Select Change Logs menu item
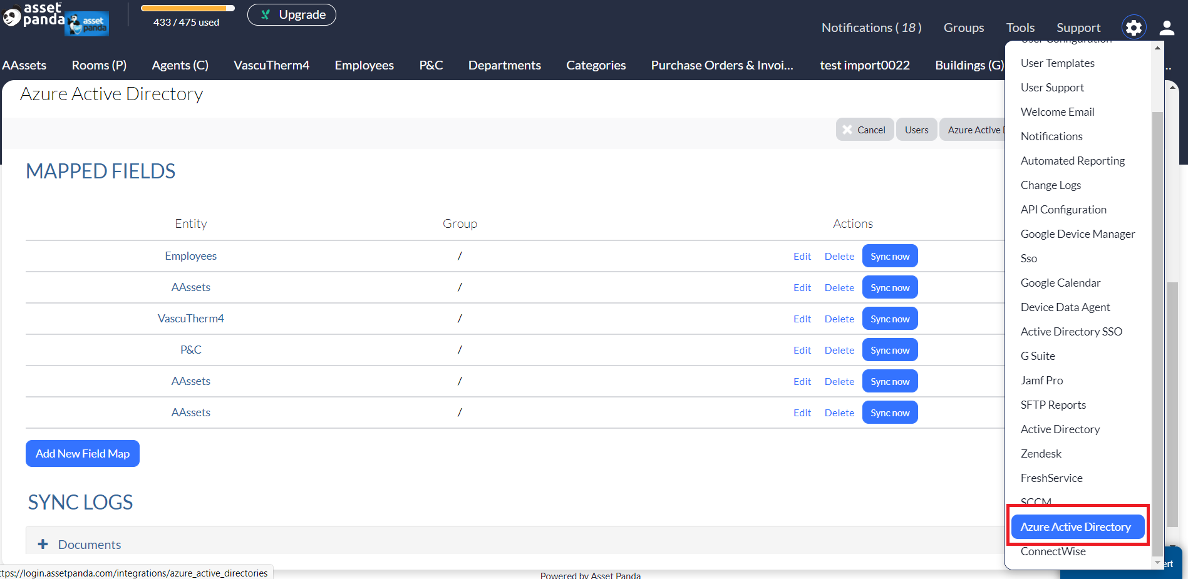This screenshot has height=579, width=1188. [x=1051, y=185]
